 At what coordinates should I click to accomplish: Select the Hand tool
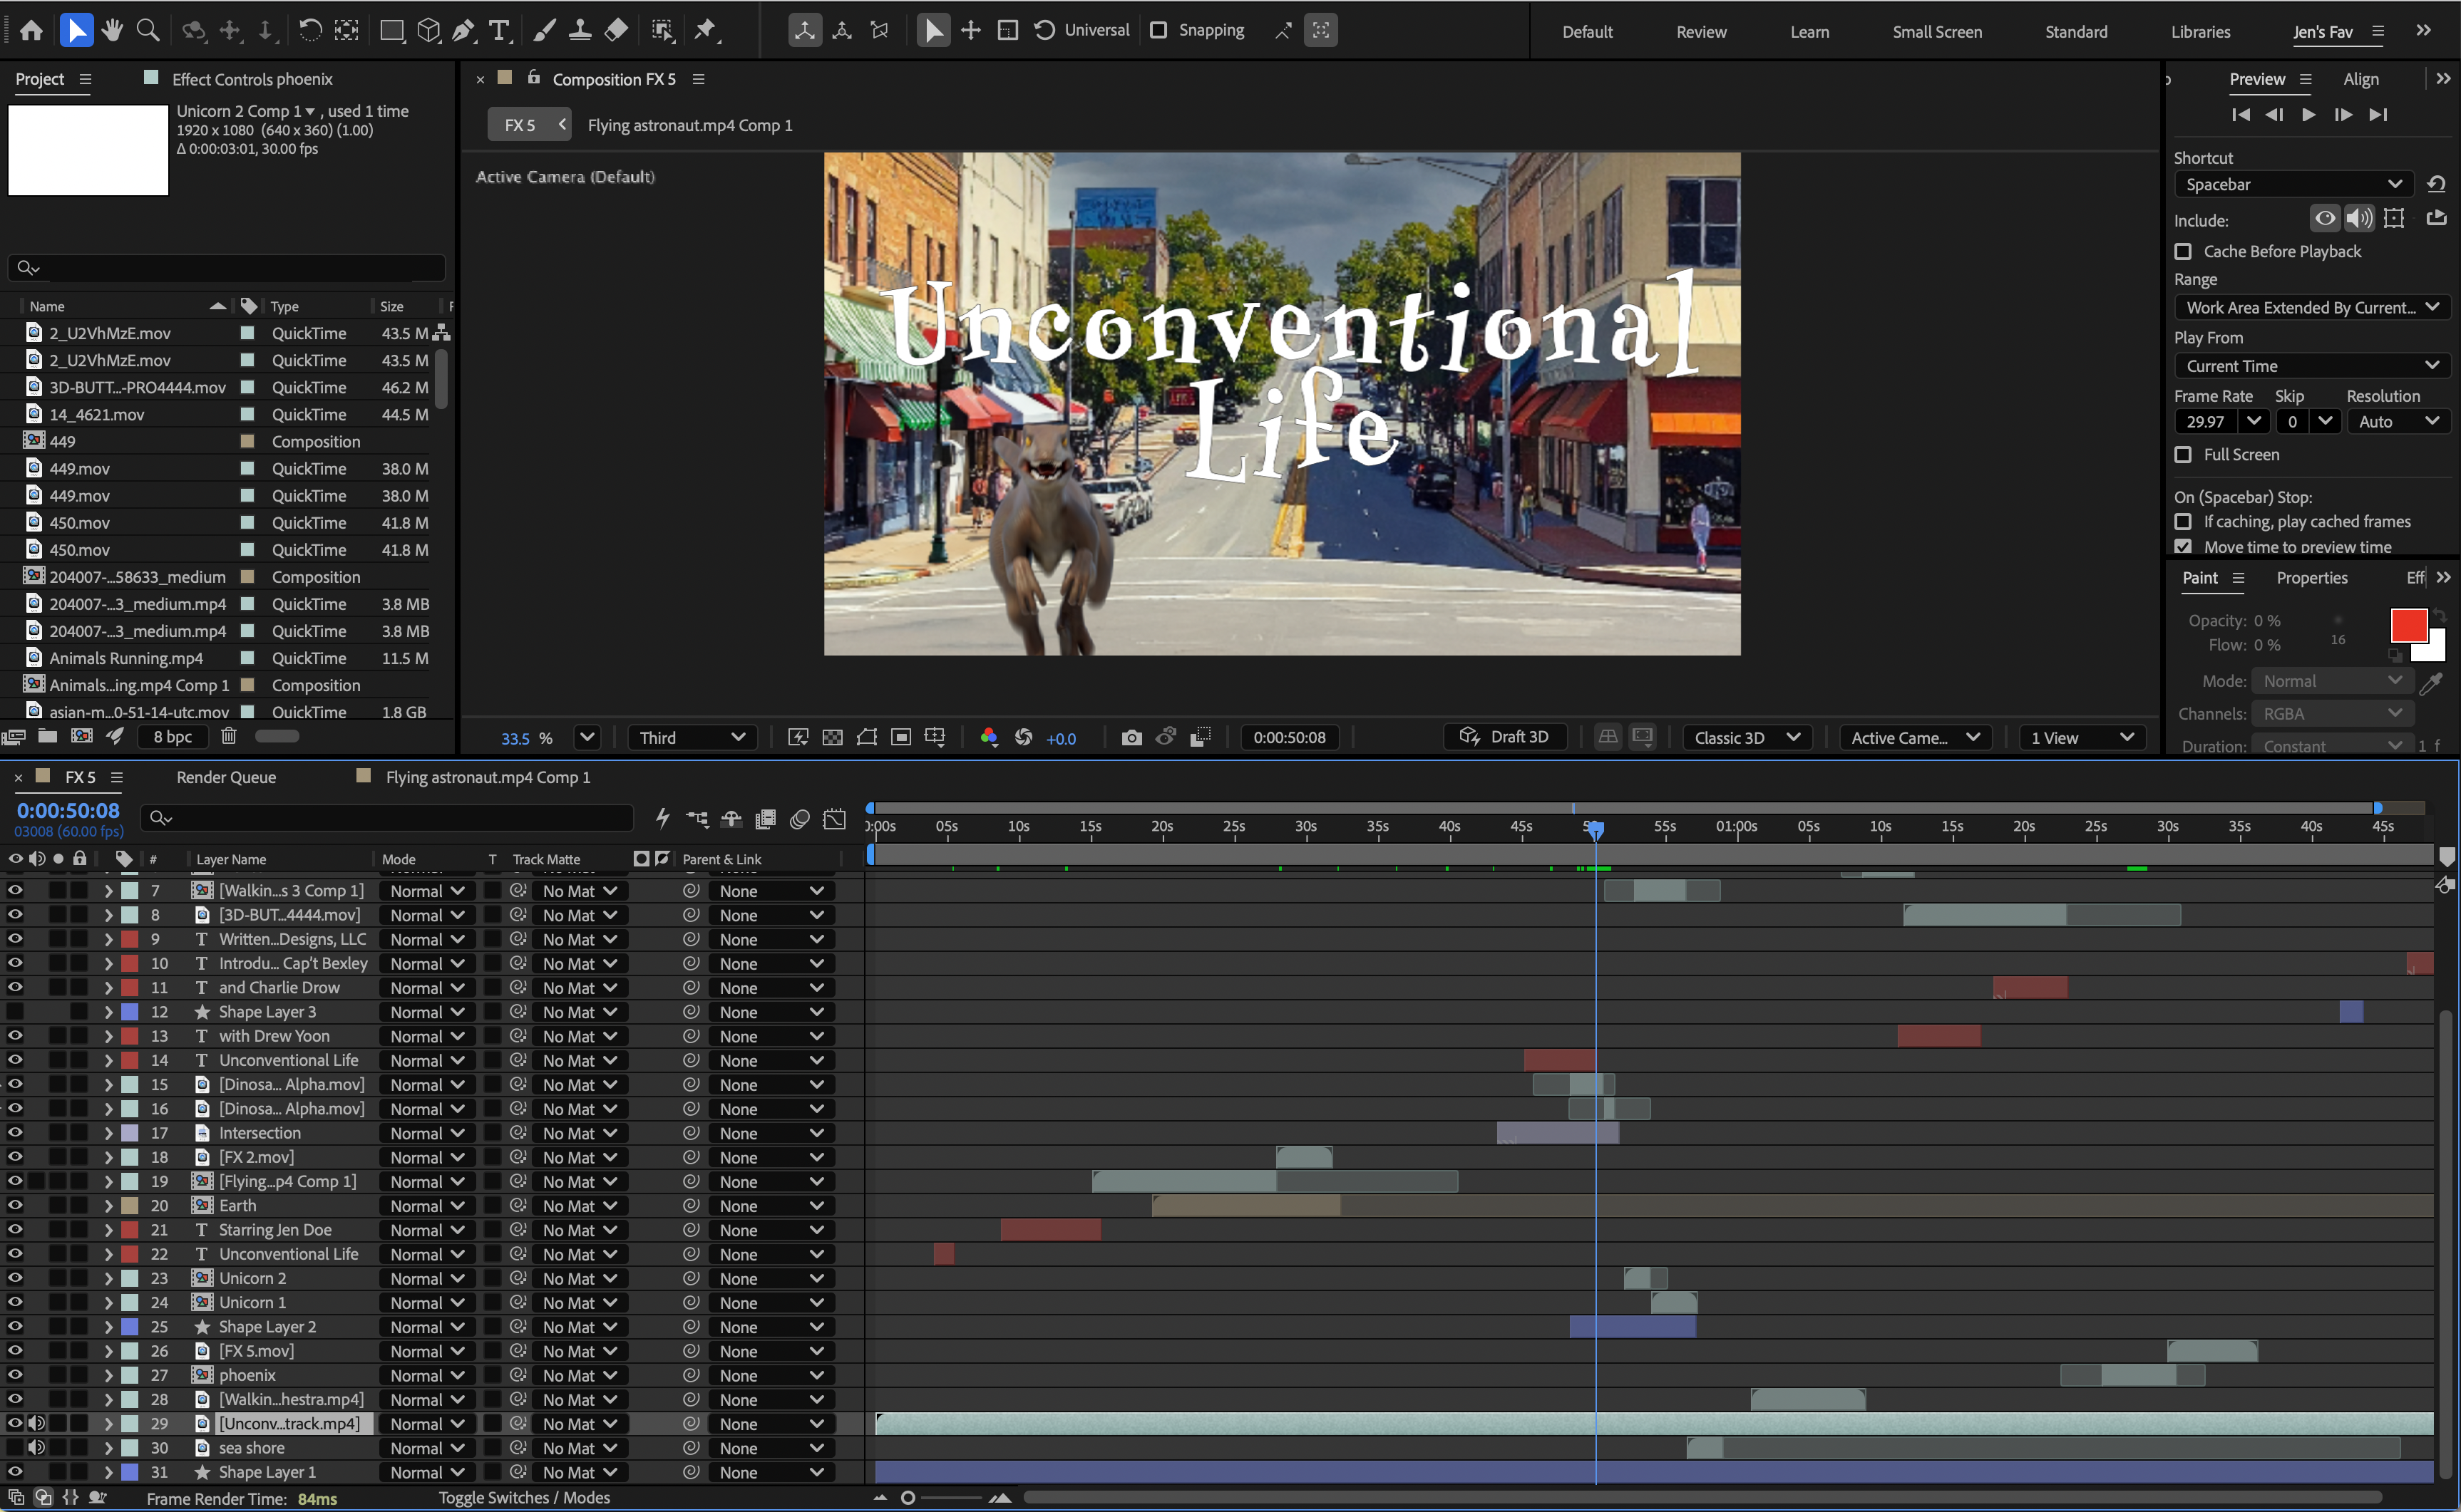click(112, 30)
